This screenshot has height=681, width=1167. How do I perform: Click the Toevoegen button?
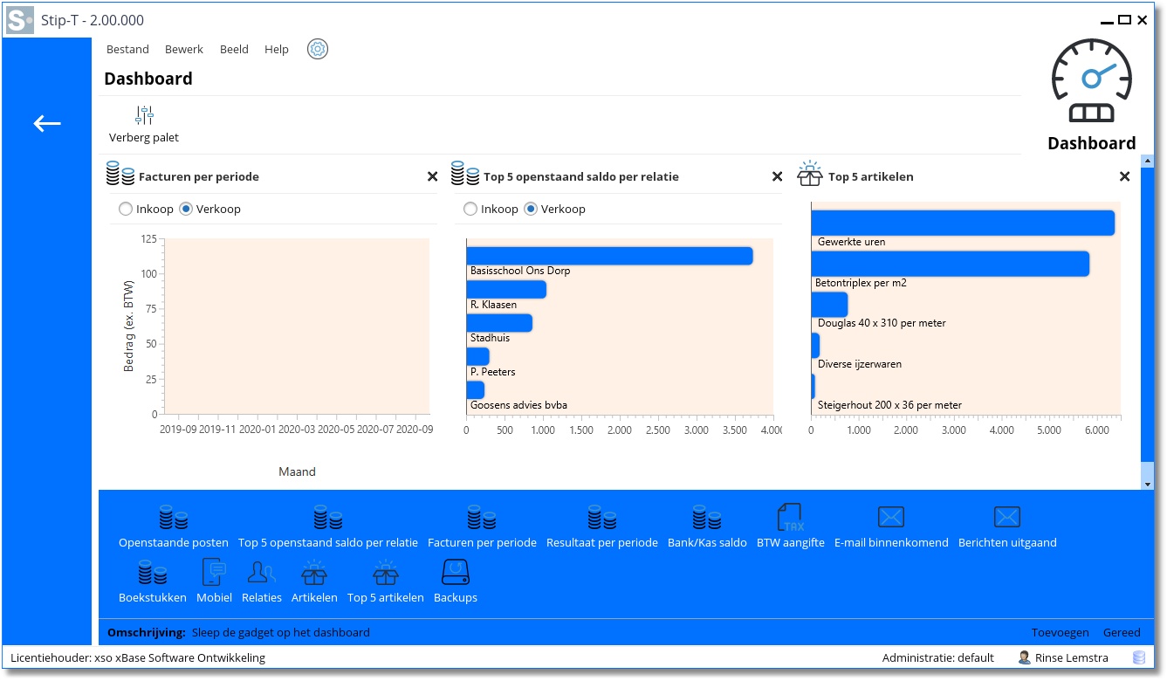click(1060, 633)
